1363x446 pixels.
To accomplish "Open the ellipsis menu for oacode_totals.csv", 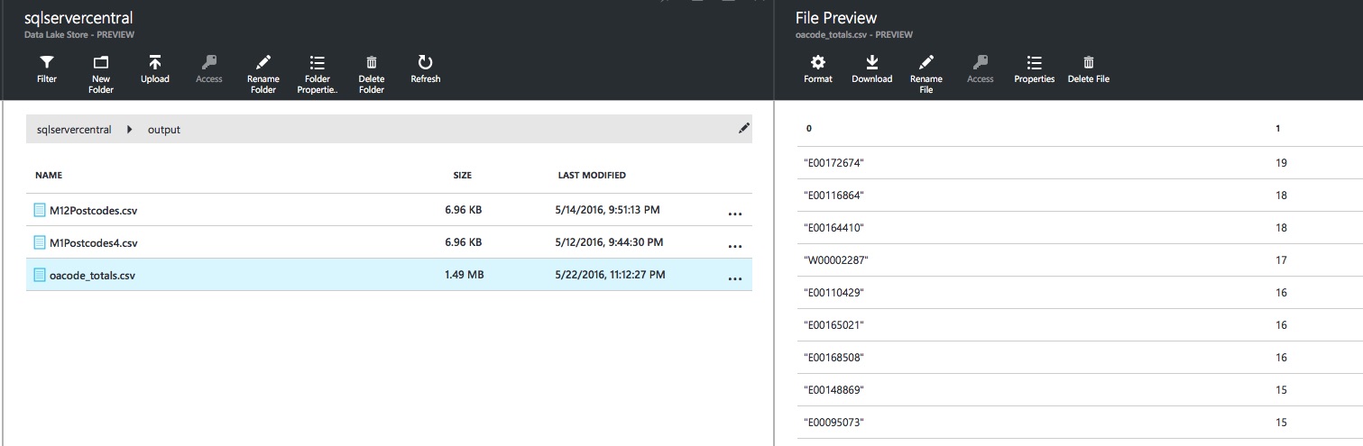I will pos(734,278).
